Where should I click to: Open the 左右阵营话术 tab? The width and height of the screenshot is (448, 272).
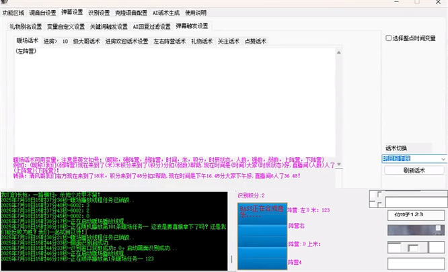[170, 42]
